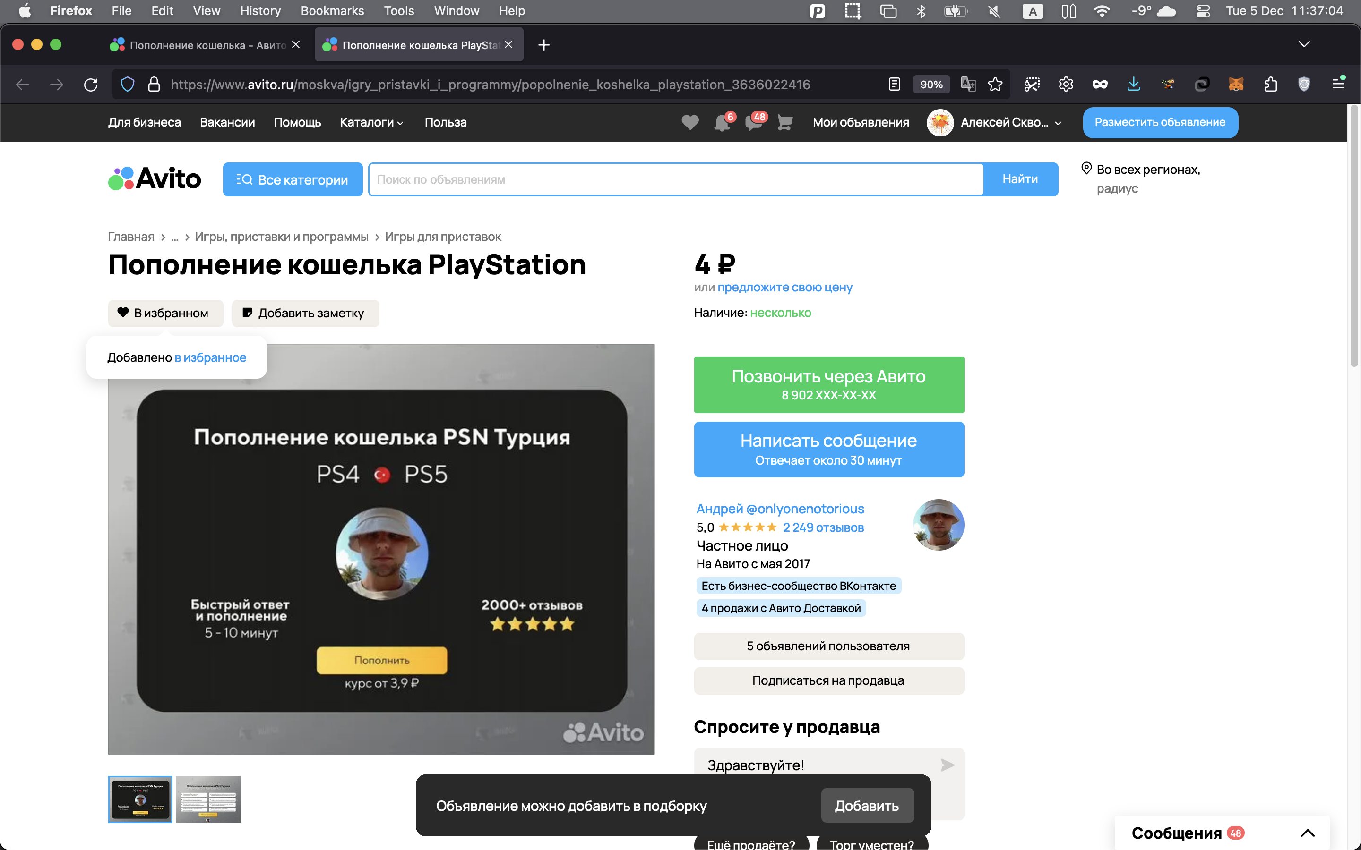Viewport: 1361px width, 850px height.
Task: Expand the Сообщения chat panel
Action: click(1307, 833)
